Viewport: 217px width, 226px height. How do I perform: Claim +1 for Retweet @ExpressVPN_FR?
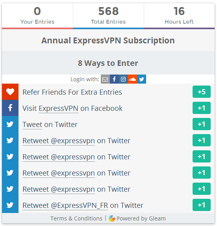coord(202,205)
